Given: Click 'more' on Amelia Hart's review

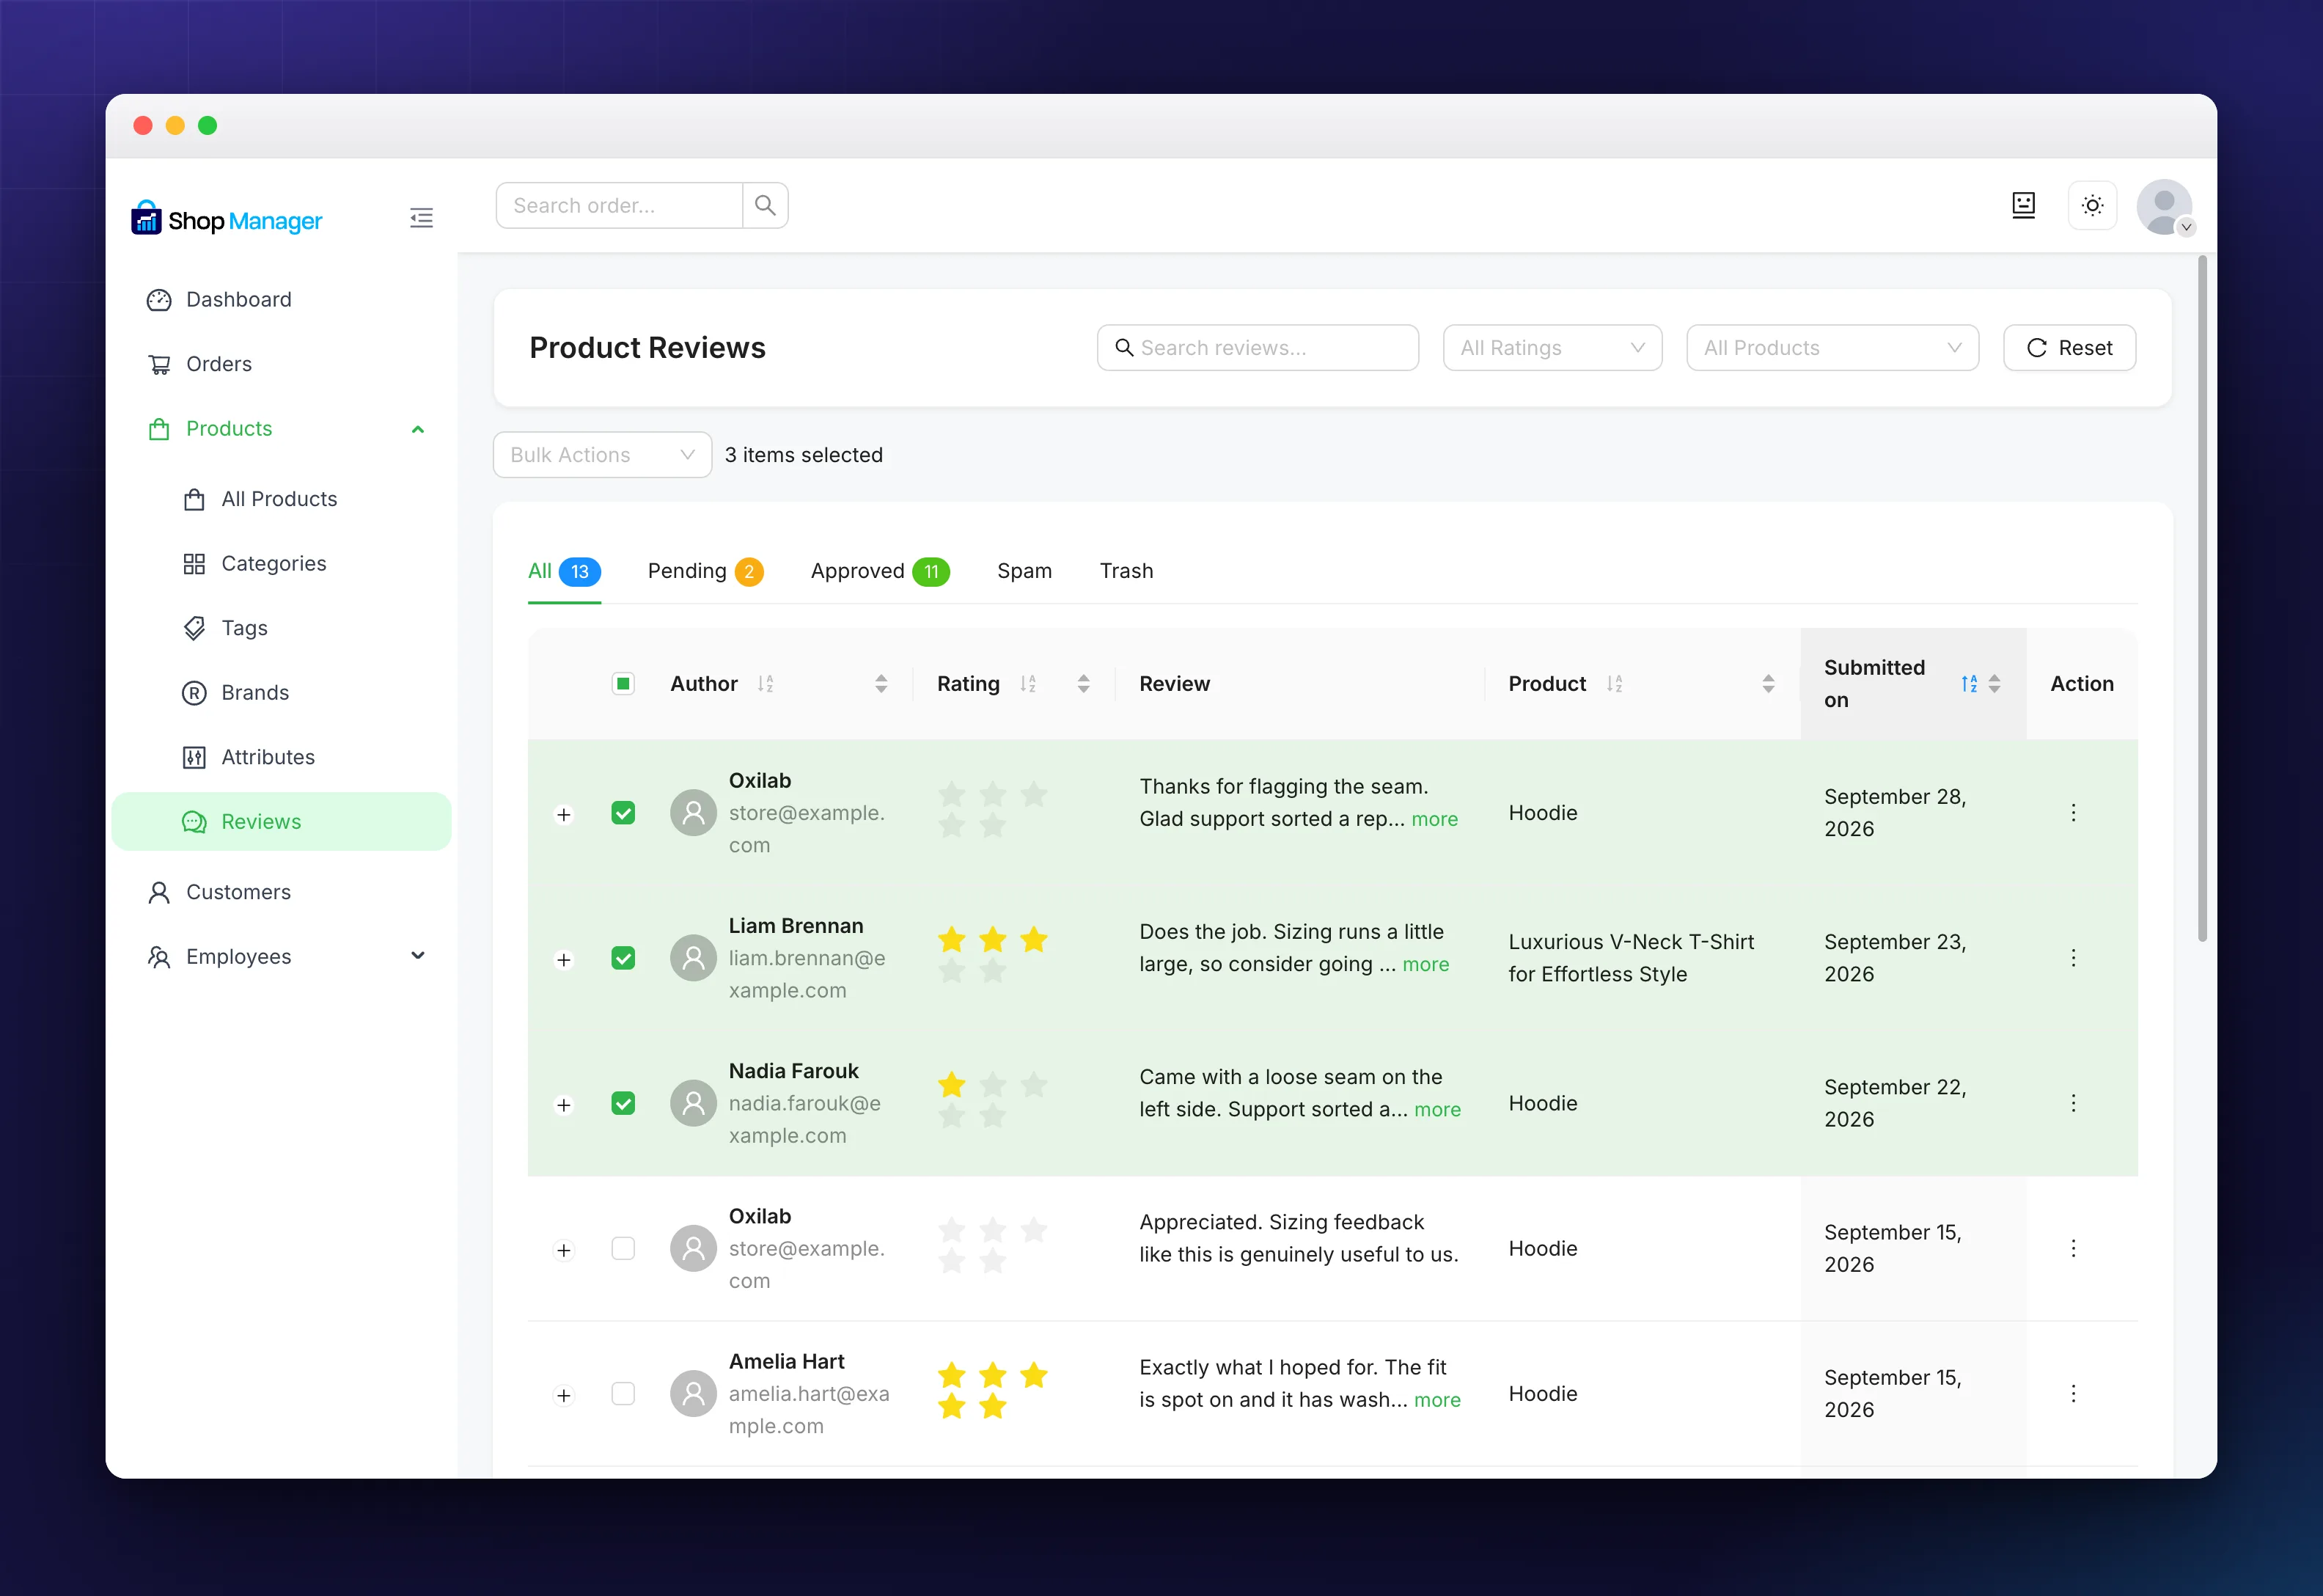Looking at the screenshot, I should click(x=1437, y=1400).
